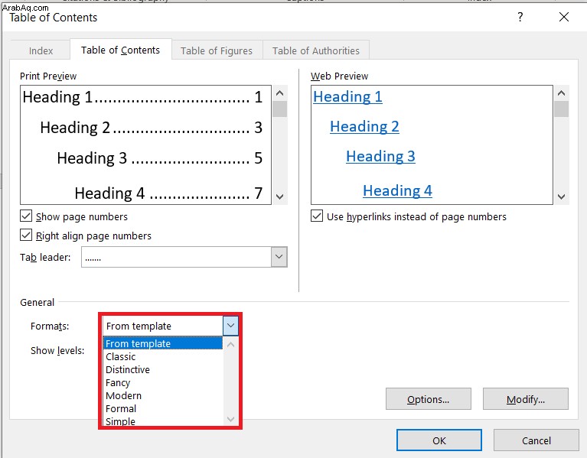Click Web Preview scroll down arrow
The width and height of the screenshot is (587, 458).
coord(561,197)
